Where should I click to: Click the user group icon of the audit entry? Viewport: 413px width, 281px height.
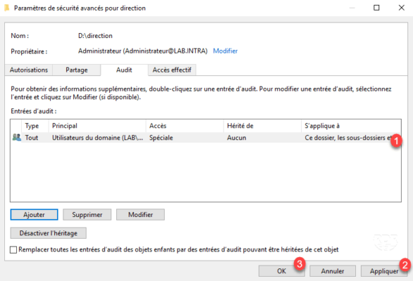17,138
